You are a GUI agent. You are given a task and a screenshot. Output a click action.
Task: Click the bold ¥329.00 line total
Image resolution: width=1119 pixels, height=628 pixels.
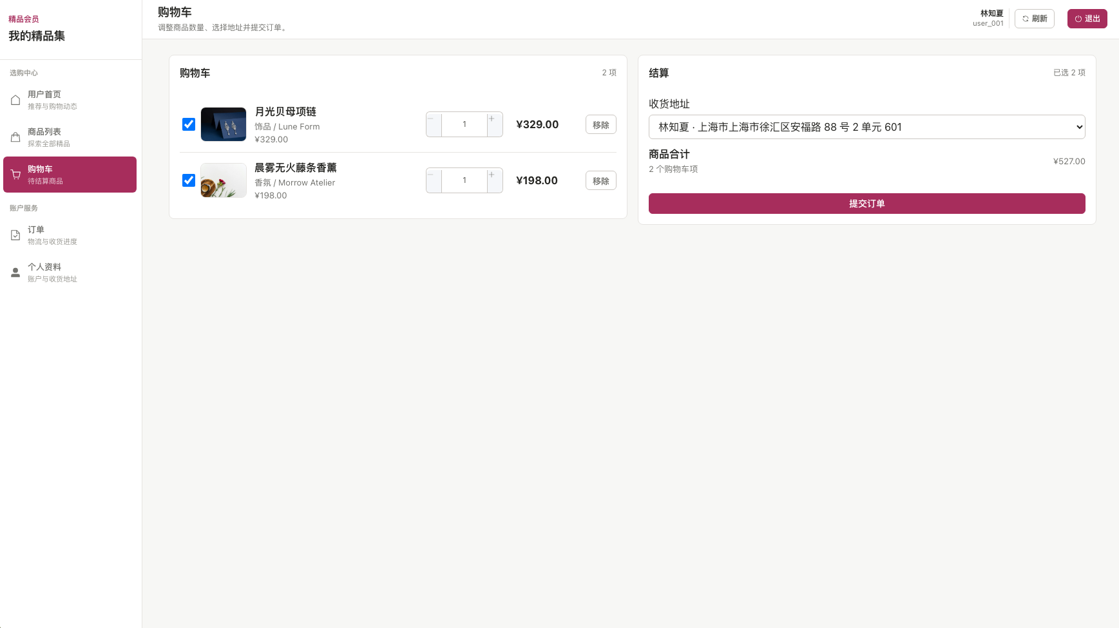click(537, 124)
